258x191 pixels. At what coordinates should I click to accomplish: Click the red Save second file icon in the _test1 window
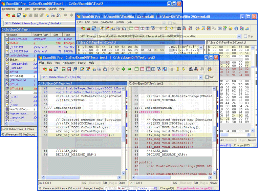click(69, 69)
